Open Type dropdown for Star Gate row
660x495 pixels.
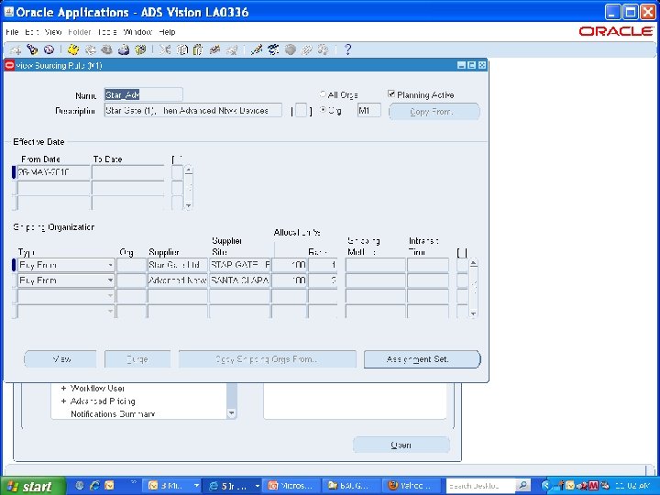[110, 265]
